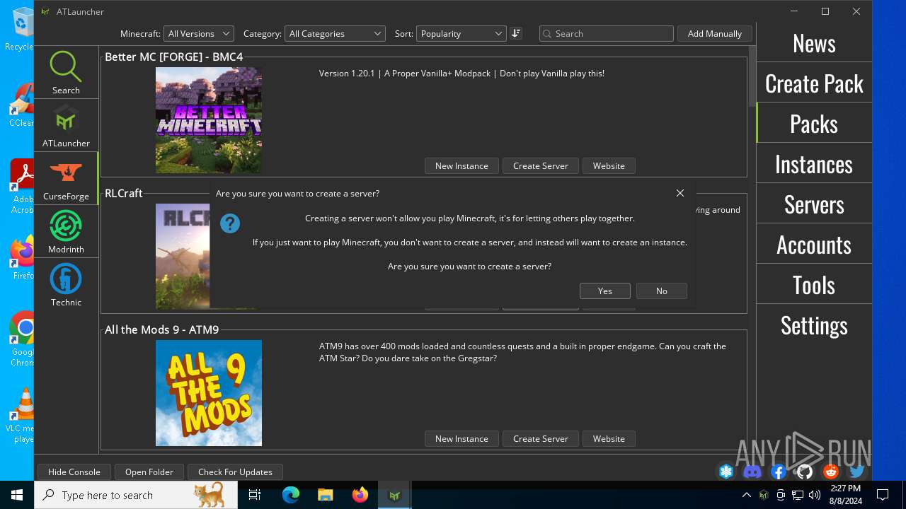
Task: Switch to the Create Pack tab
Action: (x=814, y=83)
